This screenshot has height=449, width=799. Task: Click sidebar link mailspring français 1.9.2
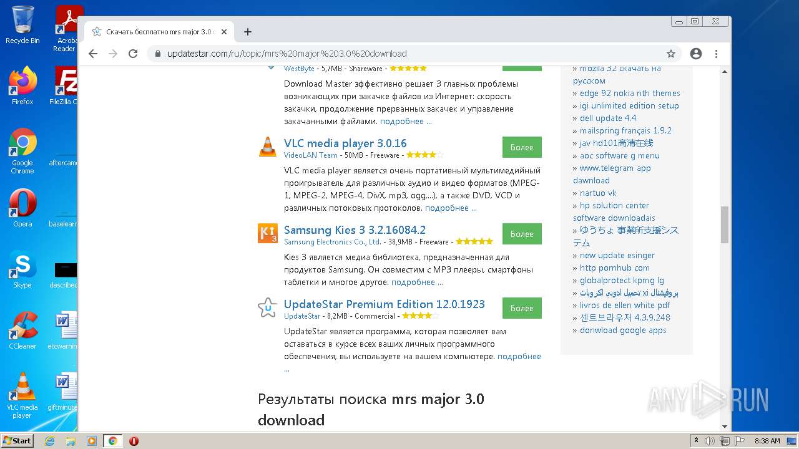(x=625, y=130)
